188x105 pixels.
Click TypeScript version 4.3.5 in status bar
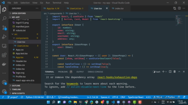pyautogui.click(x=148, y=97)
